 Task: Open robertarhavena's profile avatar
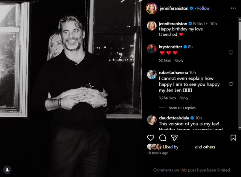pyautogui.click(x=152, y=74)
